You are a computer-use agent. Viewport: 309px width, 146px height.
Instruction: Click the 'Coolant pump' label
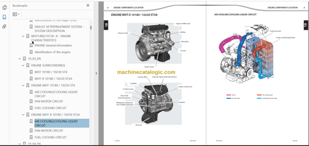(x=128, y=89)
